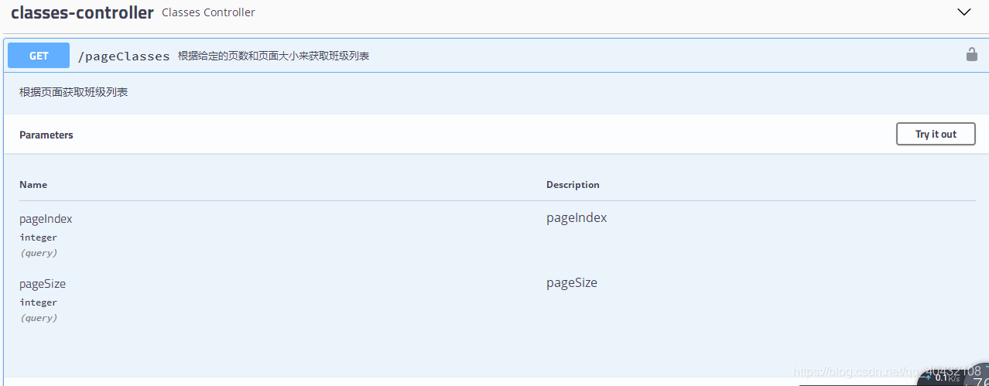This screenshot has width=989, height=386.
Task: Click the Try it out button
Action: coord(936,134)
